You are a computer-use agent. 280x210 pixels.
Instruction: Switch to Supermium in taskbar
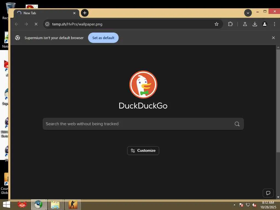(39, 205)
